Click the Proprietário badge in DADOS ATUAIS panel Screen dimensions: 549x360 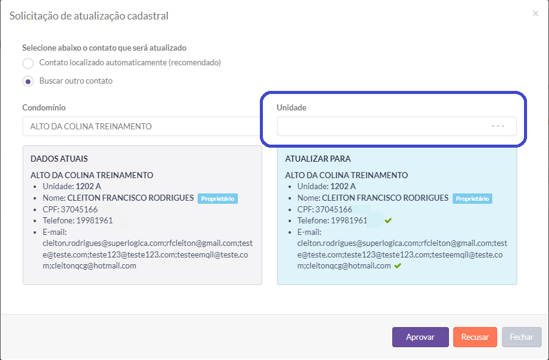click(x=217, y=198)
